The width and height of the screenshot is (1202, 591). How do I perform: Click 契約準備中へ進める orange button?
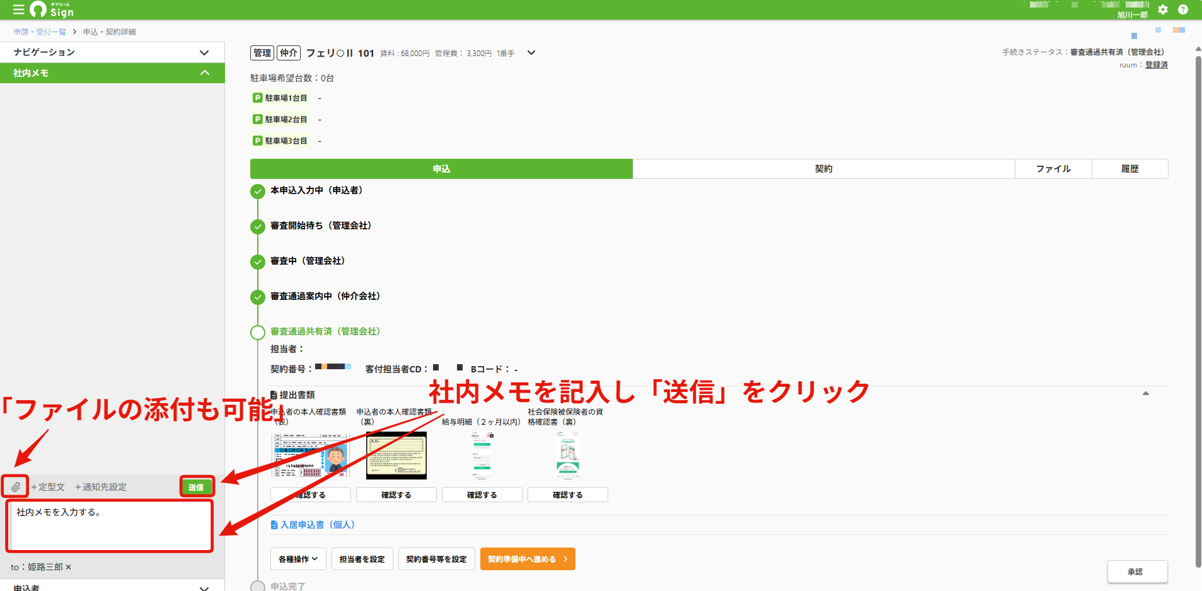pyautogui.click(x=528, y=559)
